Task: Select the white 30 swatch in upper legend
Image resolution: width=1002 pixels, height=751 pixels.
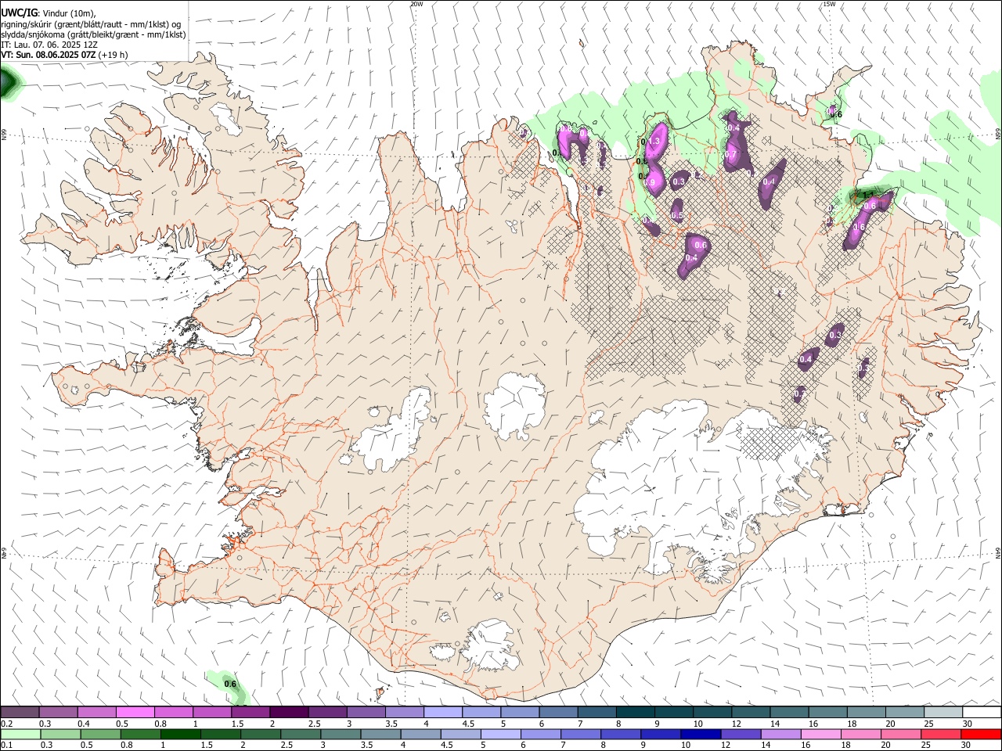Action: click(982, 712)
